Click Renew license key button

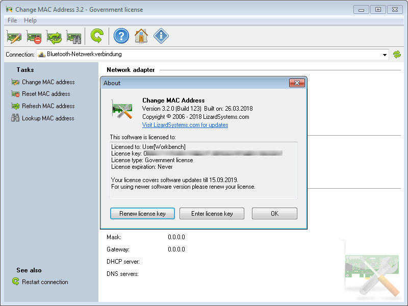pos(142,214)
